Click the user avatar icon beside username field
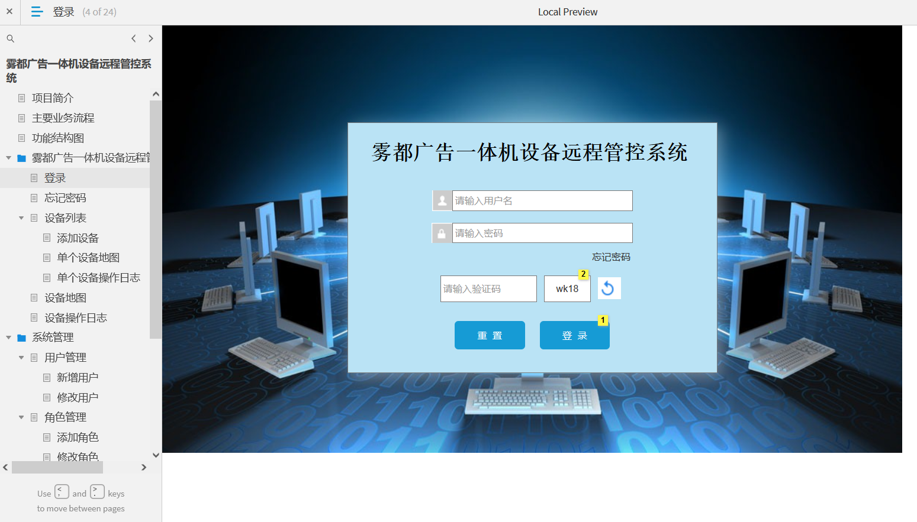This screenshot has width=917, height=522. [x=442, y=201]
